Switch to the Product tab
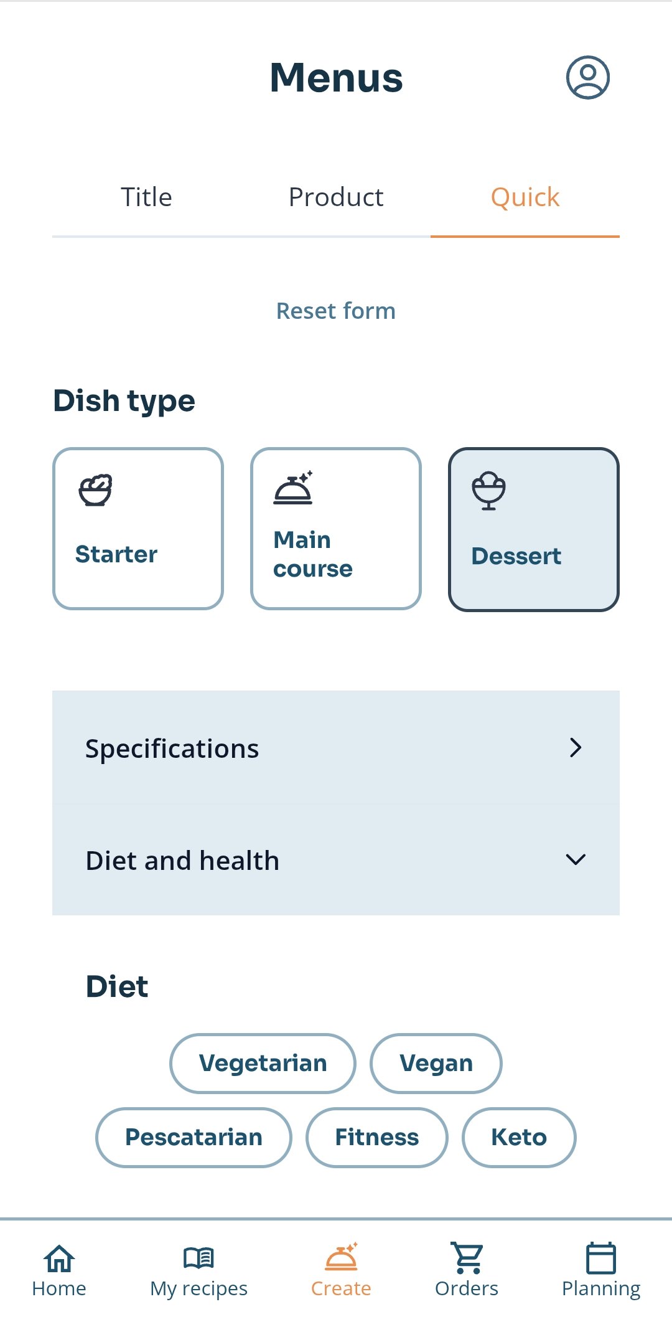This screenshot has height=1322, width=672. point(336,197)
